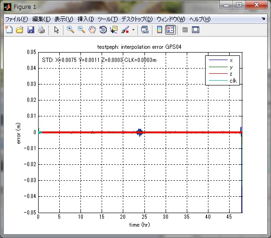This screenshot has height=238, width=271.
Task: Open the ヘルプ(H) menu
Action: point(200,19)
